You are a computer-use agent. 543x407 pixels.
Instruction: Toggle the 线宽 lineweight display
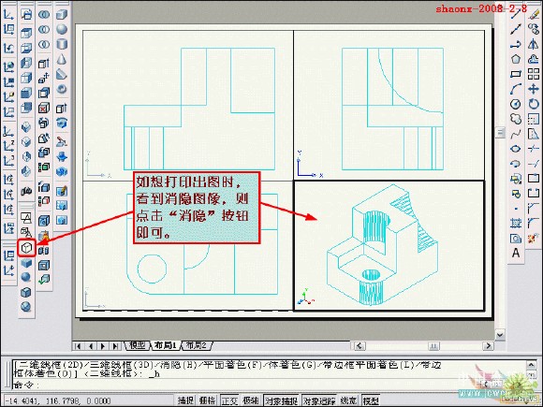click(348, 400)
